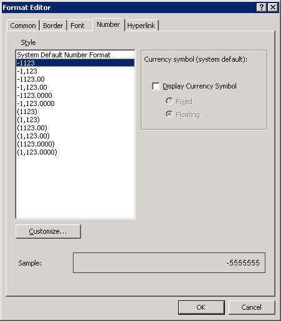281x321 pixels.
Task: Open the Border tab
Action: pyautogui.click(x=53, y=26)
